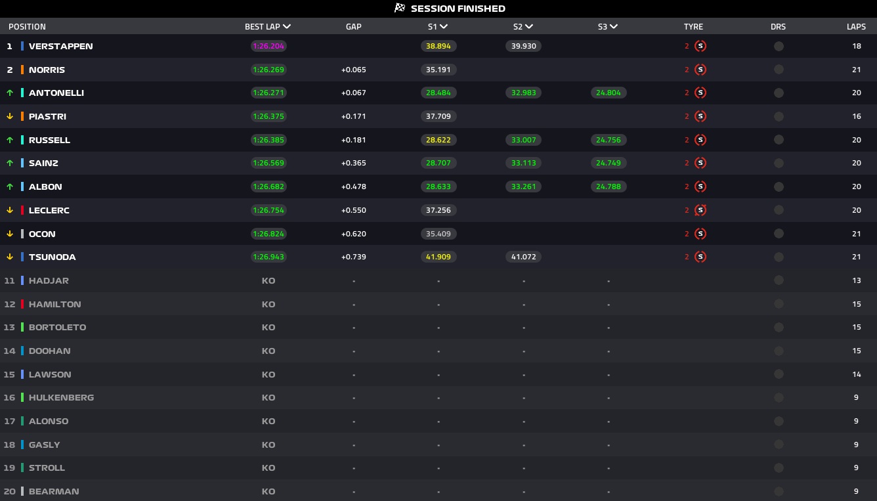This screenshot has width=877, height=501.
Task: Click Ocon's soft tyre icon
Action: pos(700,234)
